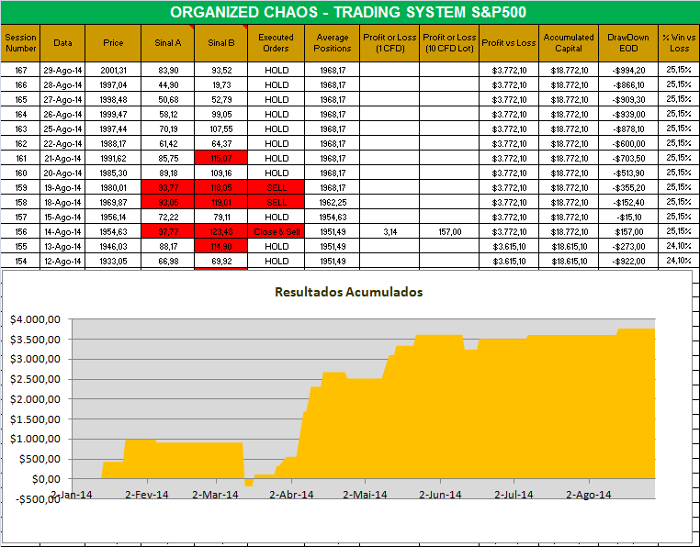Select red Sinal A cell 93,77
This screenshot has width=700, height=547.
tap(168, 188)
